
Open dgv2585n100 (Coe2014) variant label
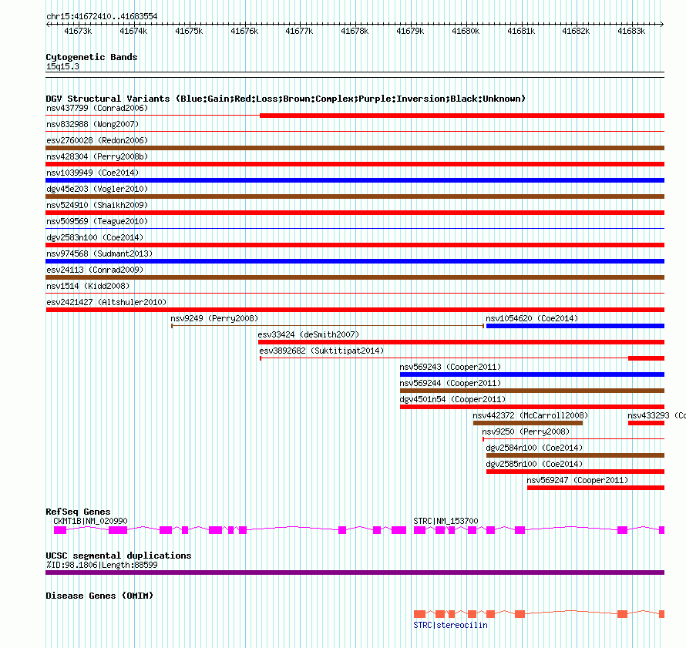(x=534, y=464)
